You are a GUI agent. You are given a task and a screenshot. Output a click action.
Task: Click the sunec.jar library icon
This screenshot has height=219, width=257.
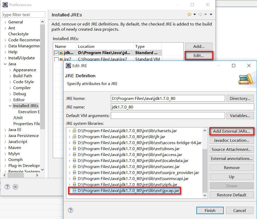pos(74,166)
